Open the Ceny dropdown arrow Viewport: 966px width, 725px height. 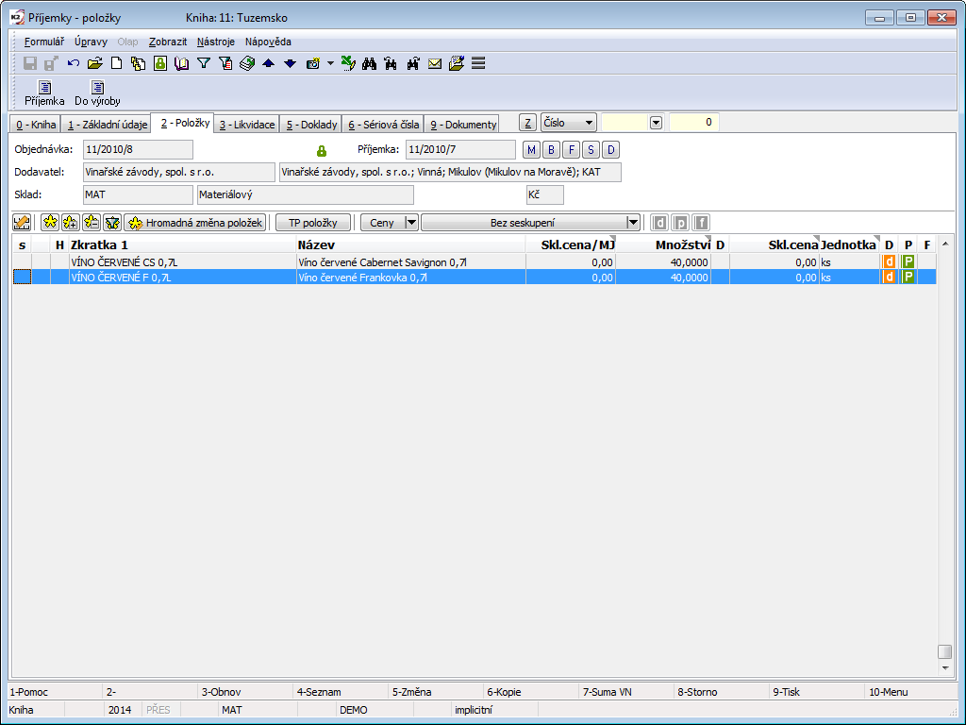(x=410, y=223)
